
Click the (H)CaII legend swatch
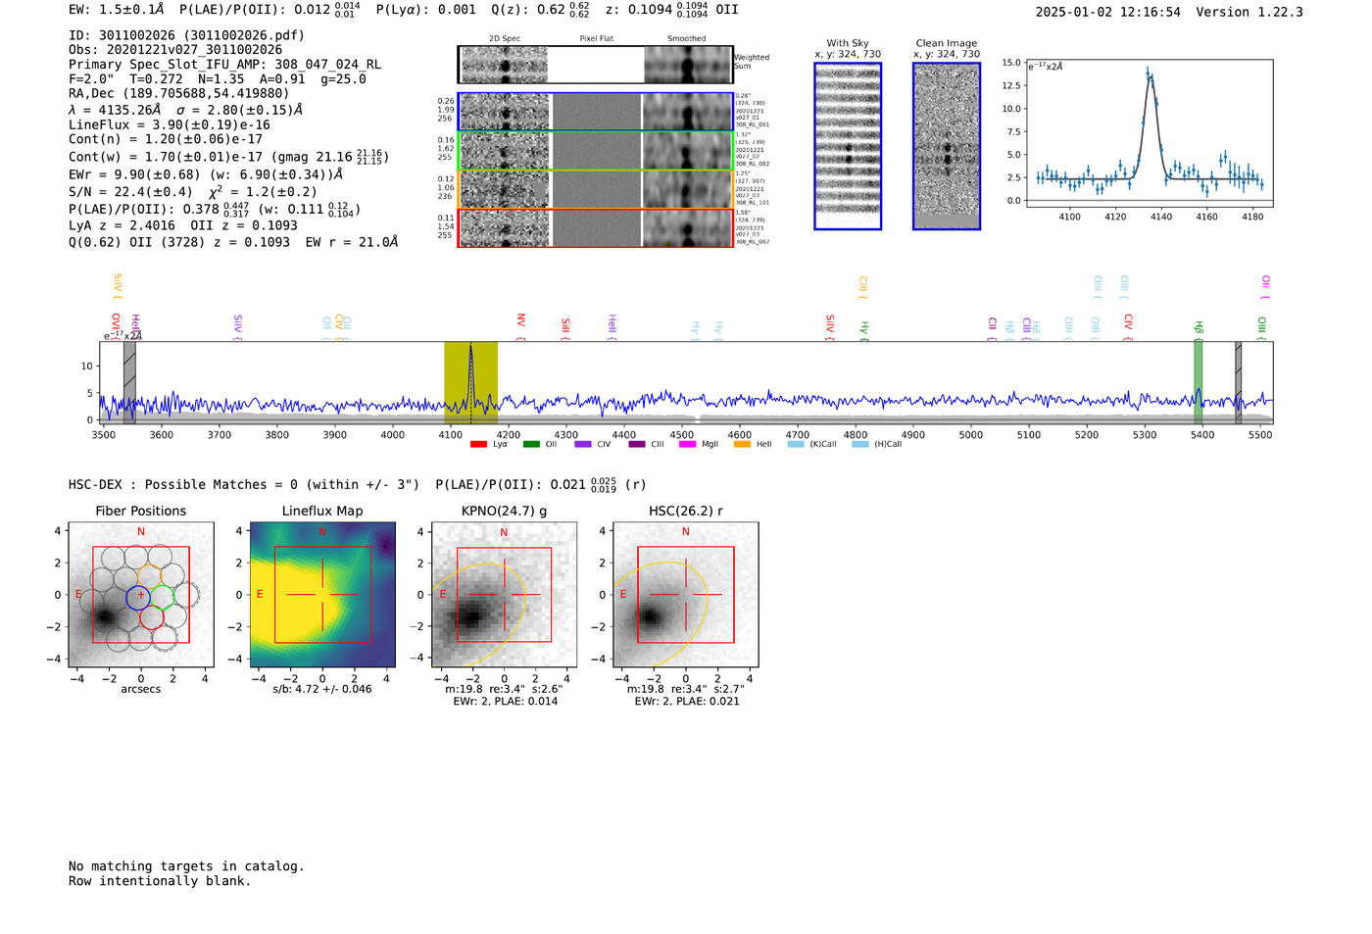[x=860, y=445]
